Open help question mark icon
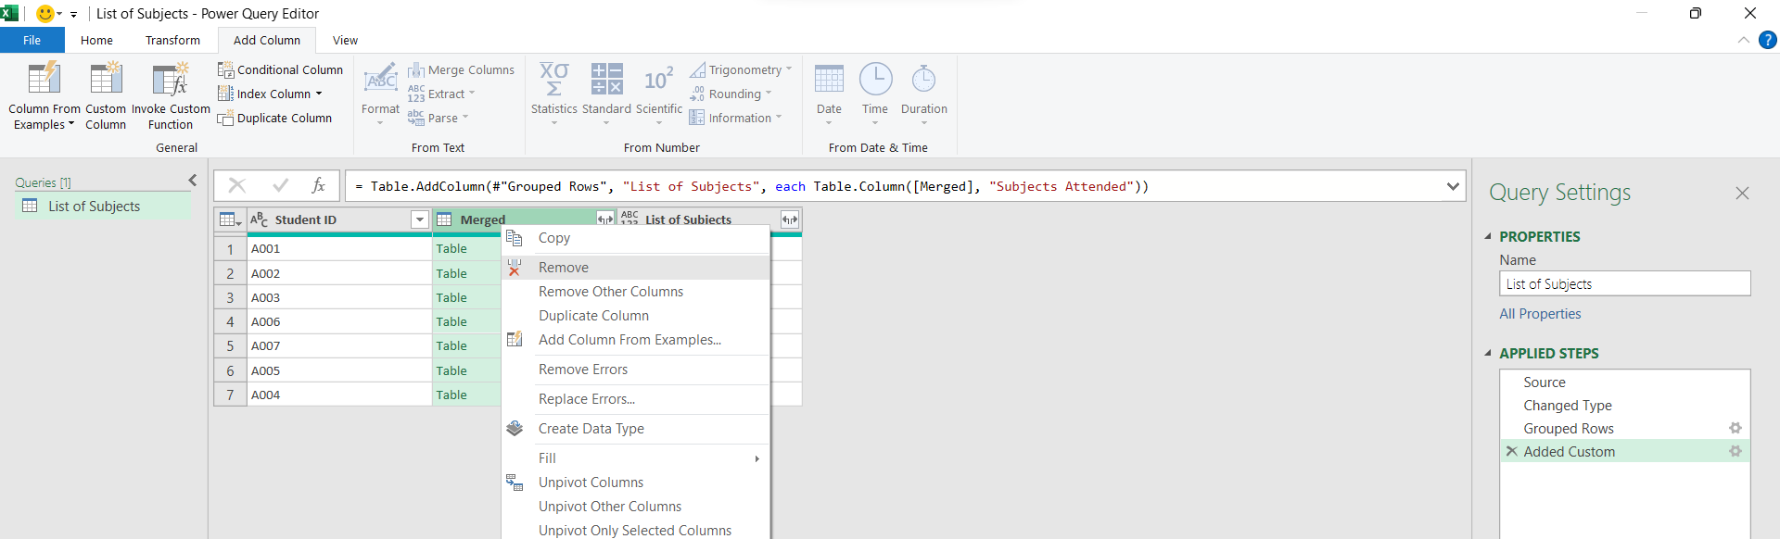This screenshot has width=1780, height=539. coord(1768,40)
